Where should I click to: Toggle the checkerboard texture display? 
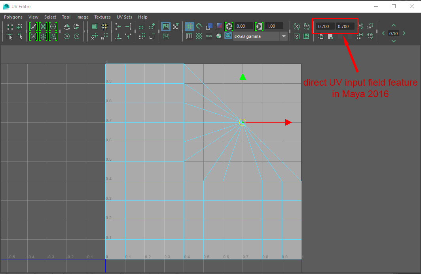pyautogui.click(x=199, y=36)
